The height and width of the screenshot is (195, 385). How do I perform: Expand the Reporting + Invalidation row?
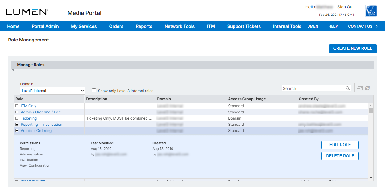click(17, 125)
